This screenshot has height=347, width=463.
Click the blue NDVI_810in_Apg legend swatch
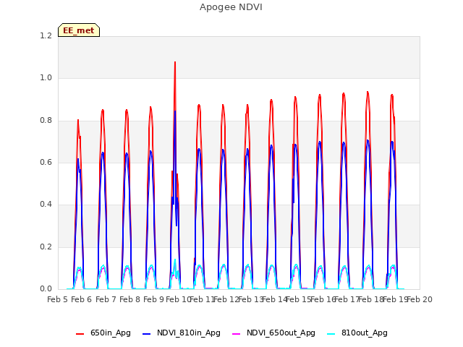(x=146, y=334)
